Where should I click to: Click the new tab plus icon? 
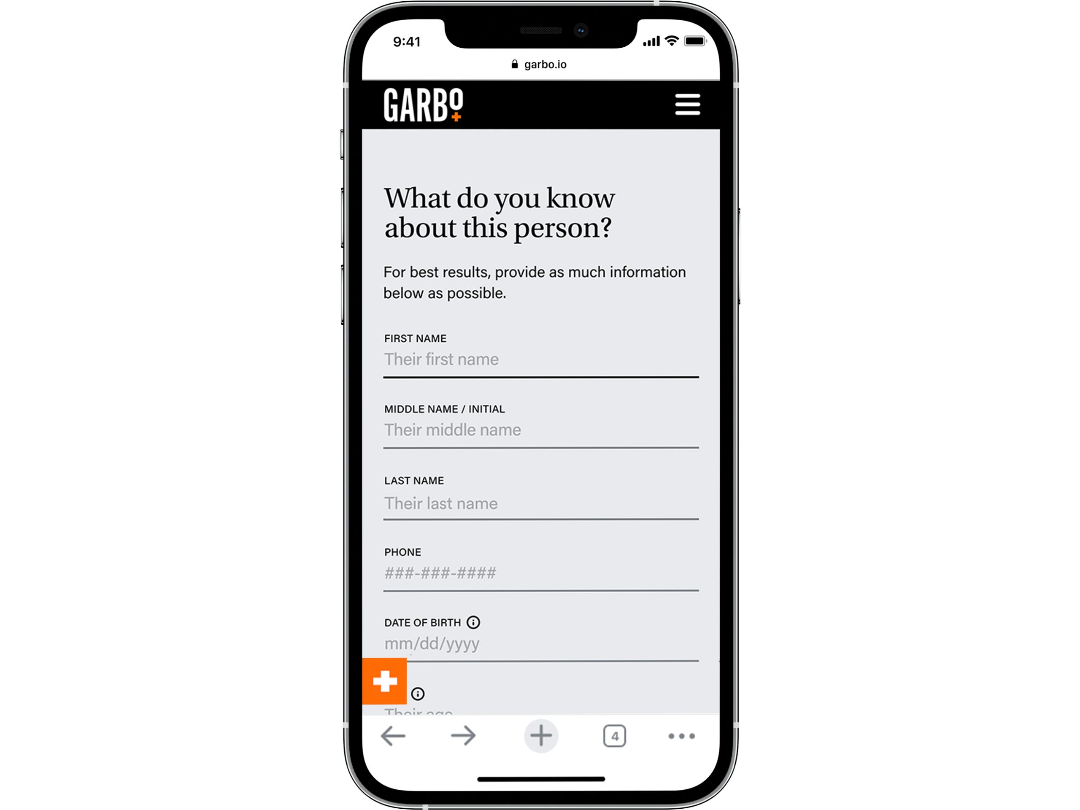(x=540, y=736)
